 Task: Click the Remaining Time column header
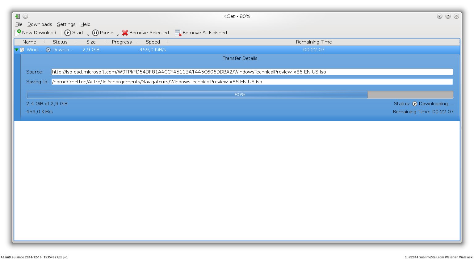(314, 42)
